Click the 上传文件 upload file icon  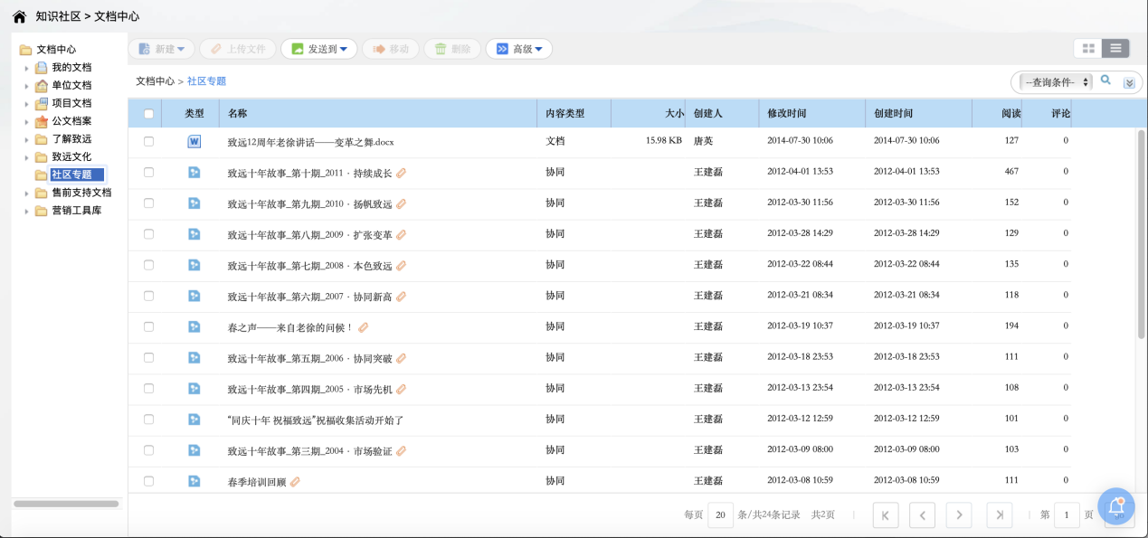click(215, 48)
